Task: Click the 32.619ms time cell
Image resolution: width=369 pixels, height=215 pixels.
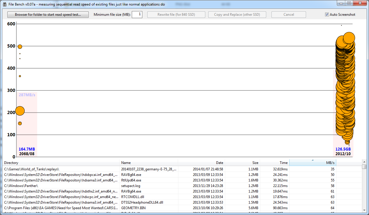Action: point(280,169)
